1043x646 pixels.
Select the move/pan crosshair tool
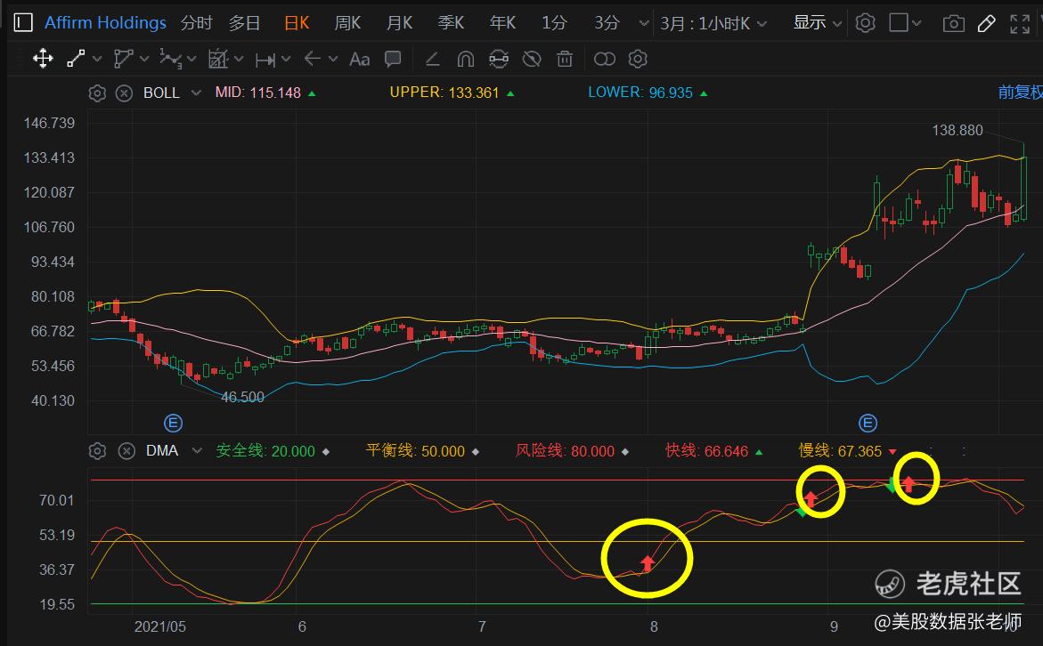pos(44,59)
